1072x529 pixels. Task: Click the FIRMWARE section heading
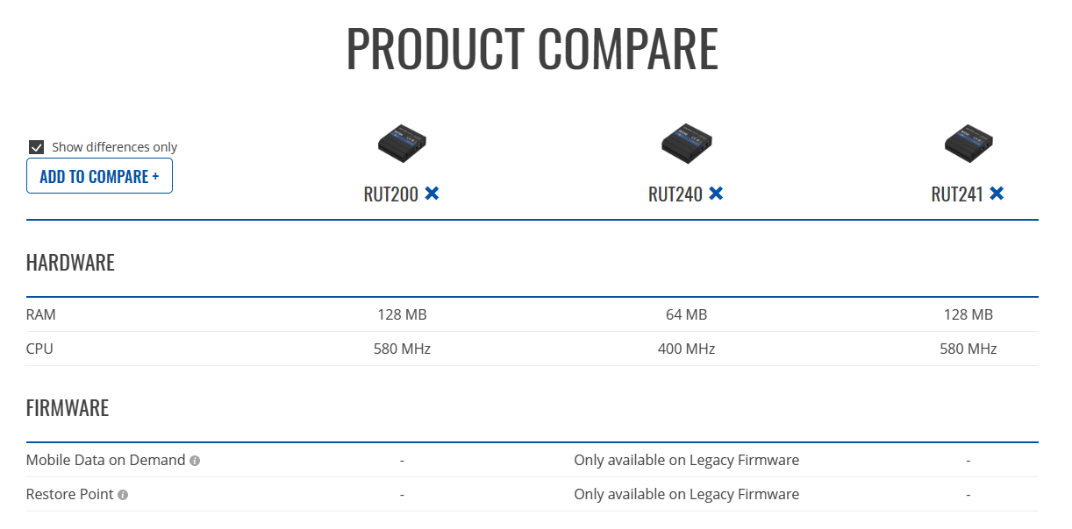click(x=68, y=408)
